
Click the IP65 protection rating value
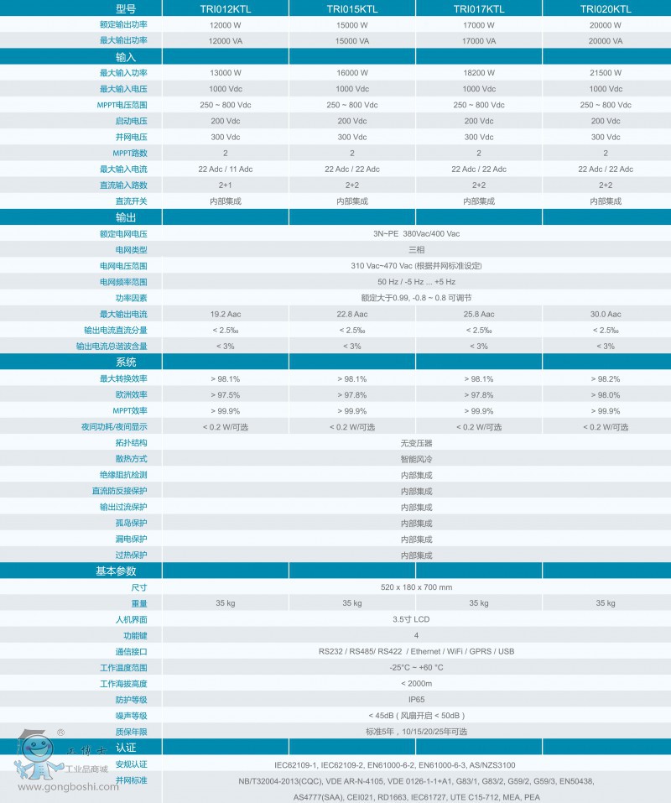(x=416, y=699)
